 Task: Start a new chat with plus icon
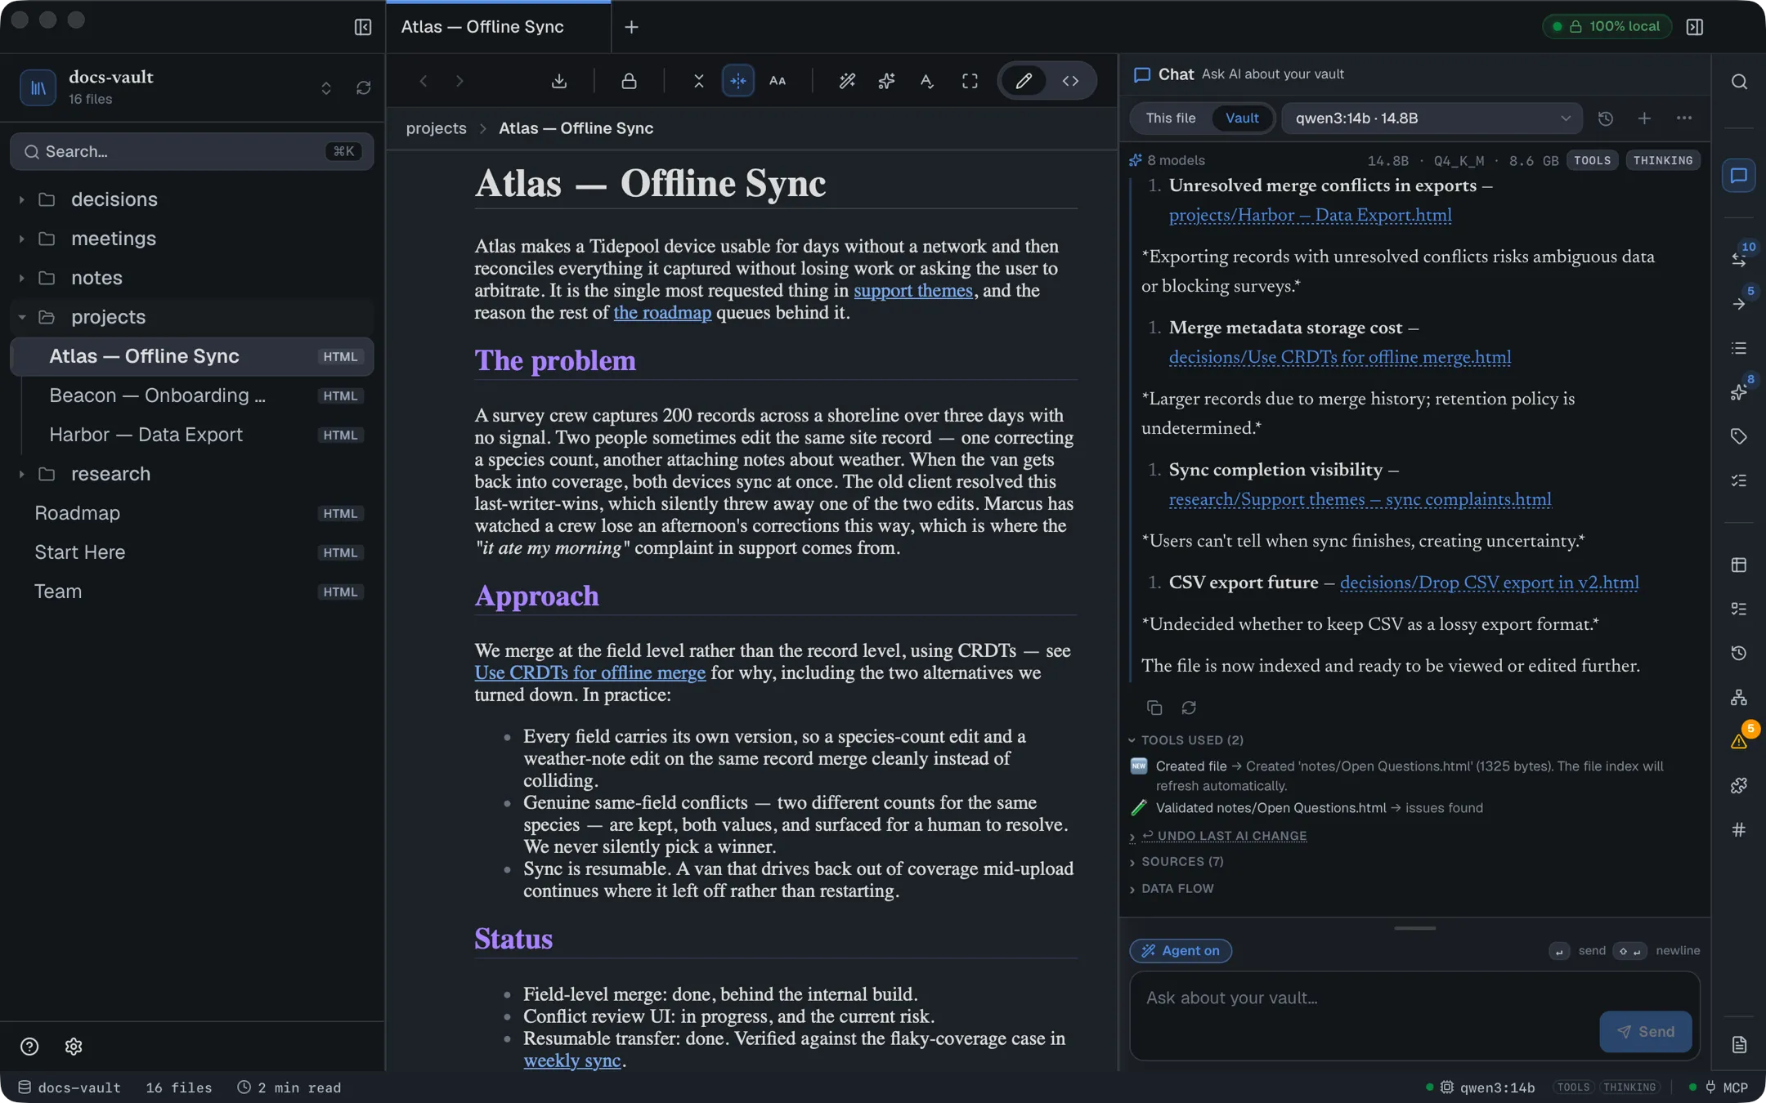(x=1644, y=118)
